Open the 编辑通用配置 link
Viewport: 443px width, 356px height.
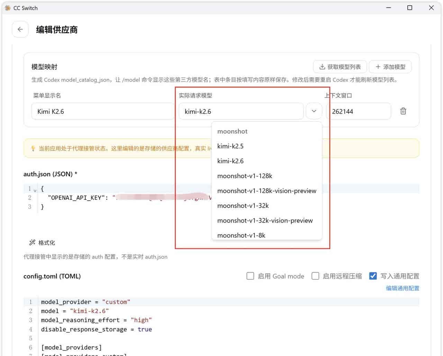click(x=403, y=288)
